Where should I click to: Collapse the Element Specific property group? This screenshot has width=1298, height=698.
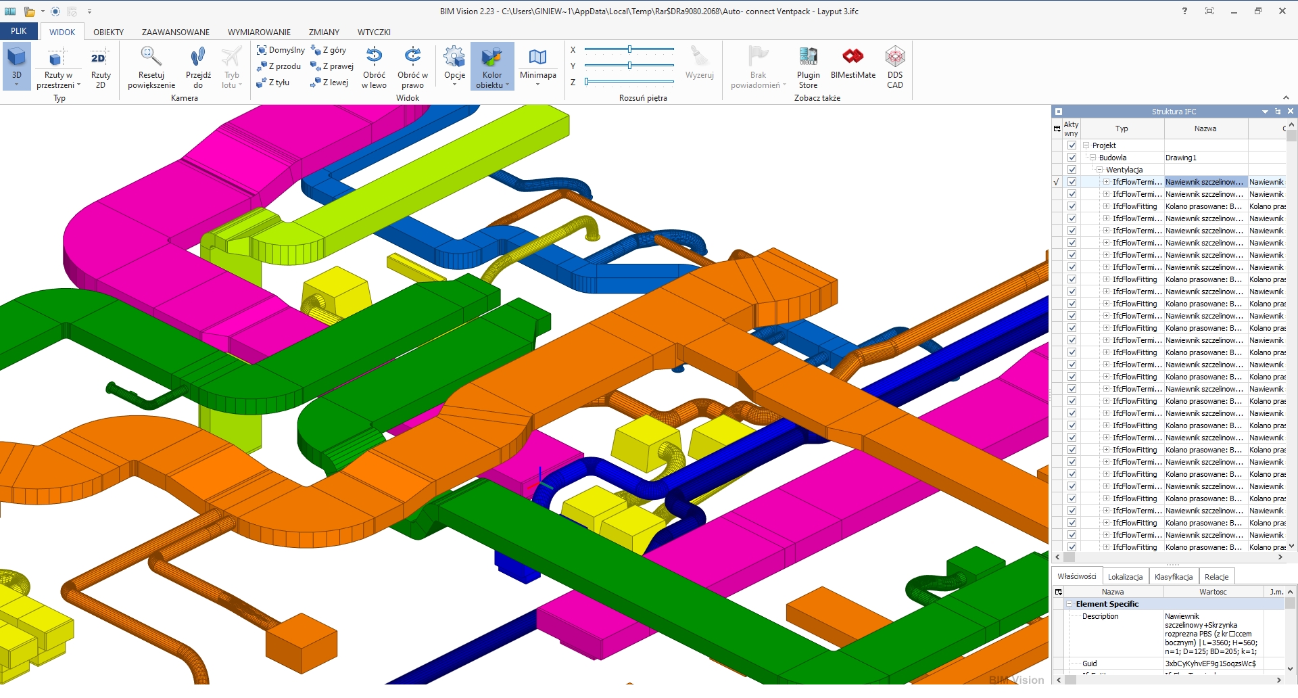1069,604
